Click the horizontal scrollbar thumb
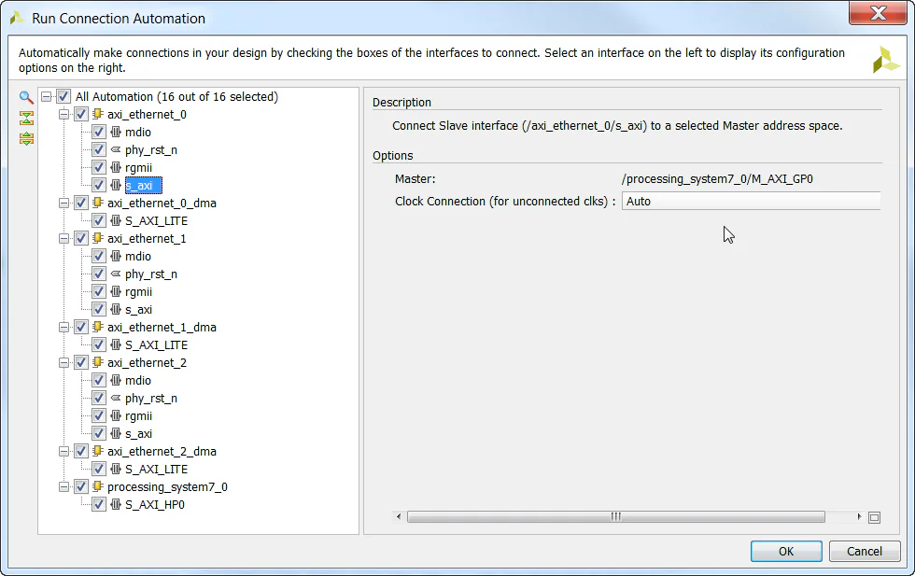The width and height of the screenshot is (915, 576). 616,516
